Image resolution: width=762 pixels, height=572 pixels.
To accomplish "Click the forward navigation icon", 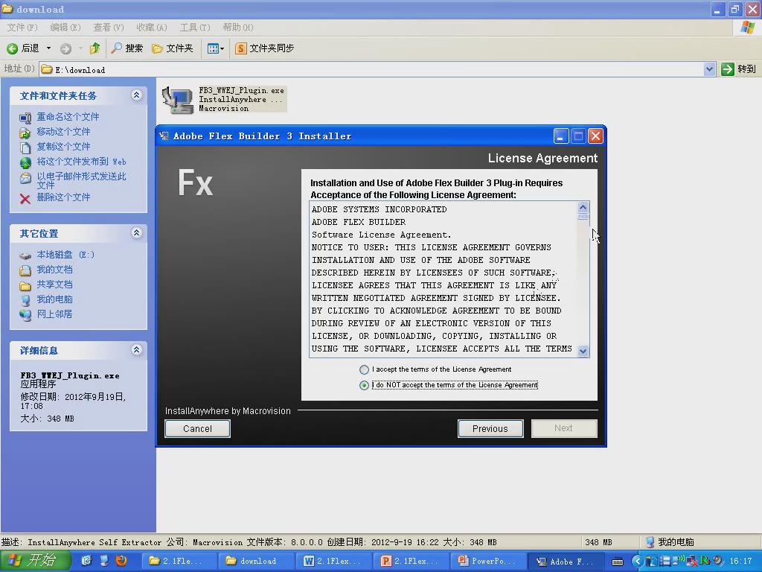I will click(x=65, y=48).
